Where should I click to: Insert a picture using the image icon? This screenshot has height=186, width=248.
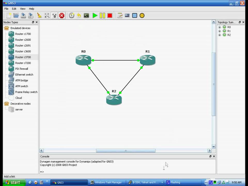click(127, 16)
